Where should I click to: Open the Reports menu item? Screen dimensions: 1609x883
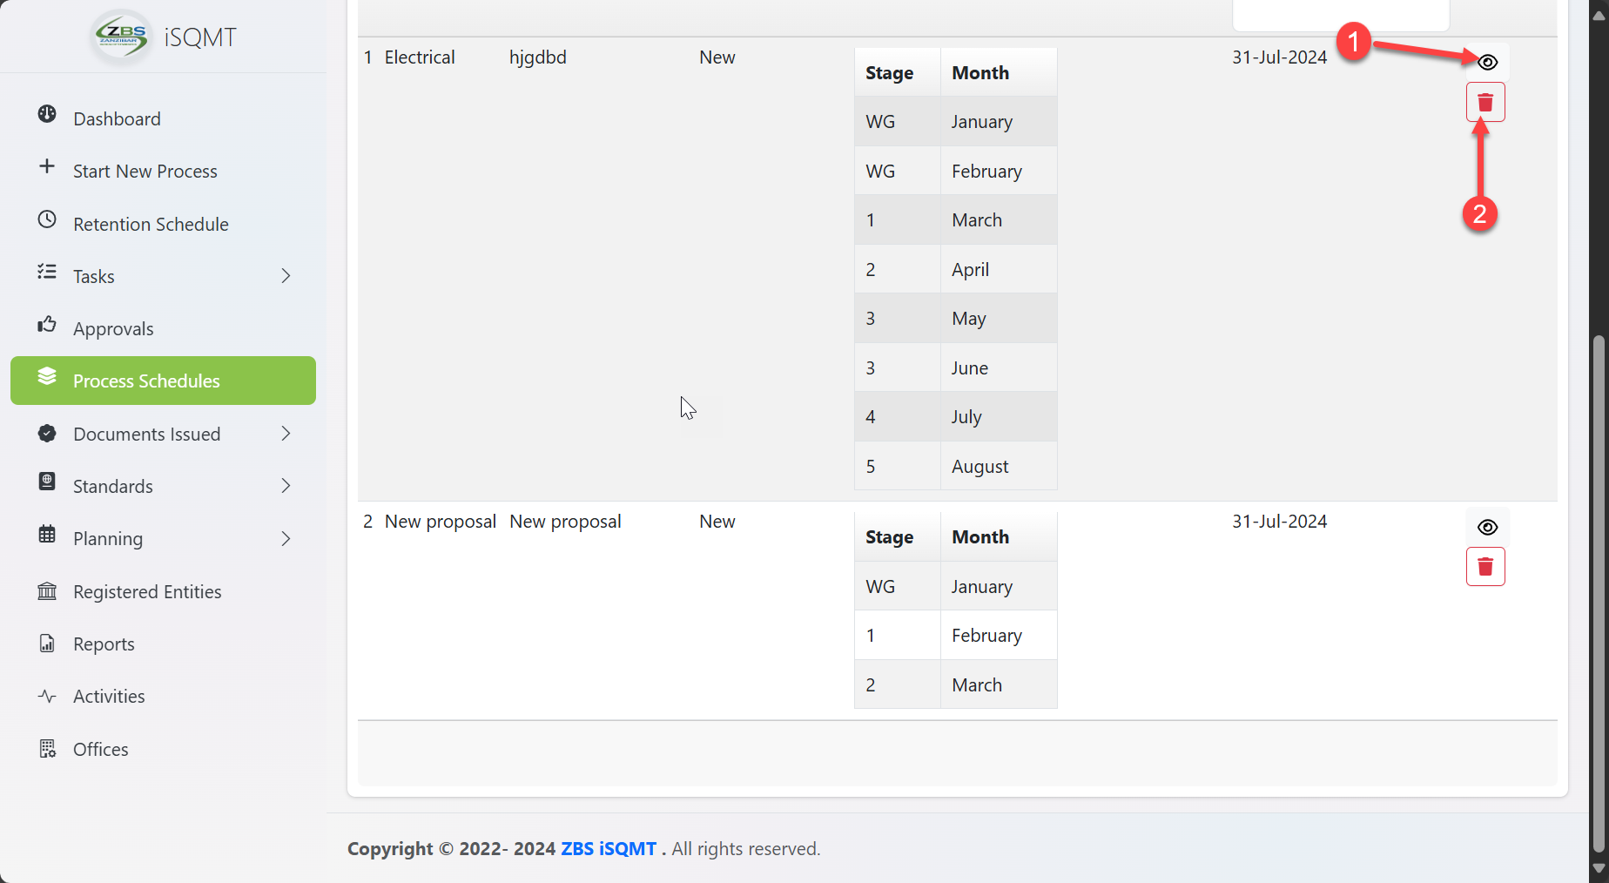[x=104, y=644]
